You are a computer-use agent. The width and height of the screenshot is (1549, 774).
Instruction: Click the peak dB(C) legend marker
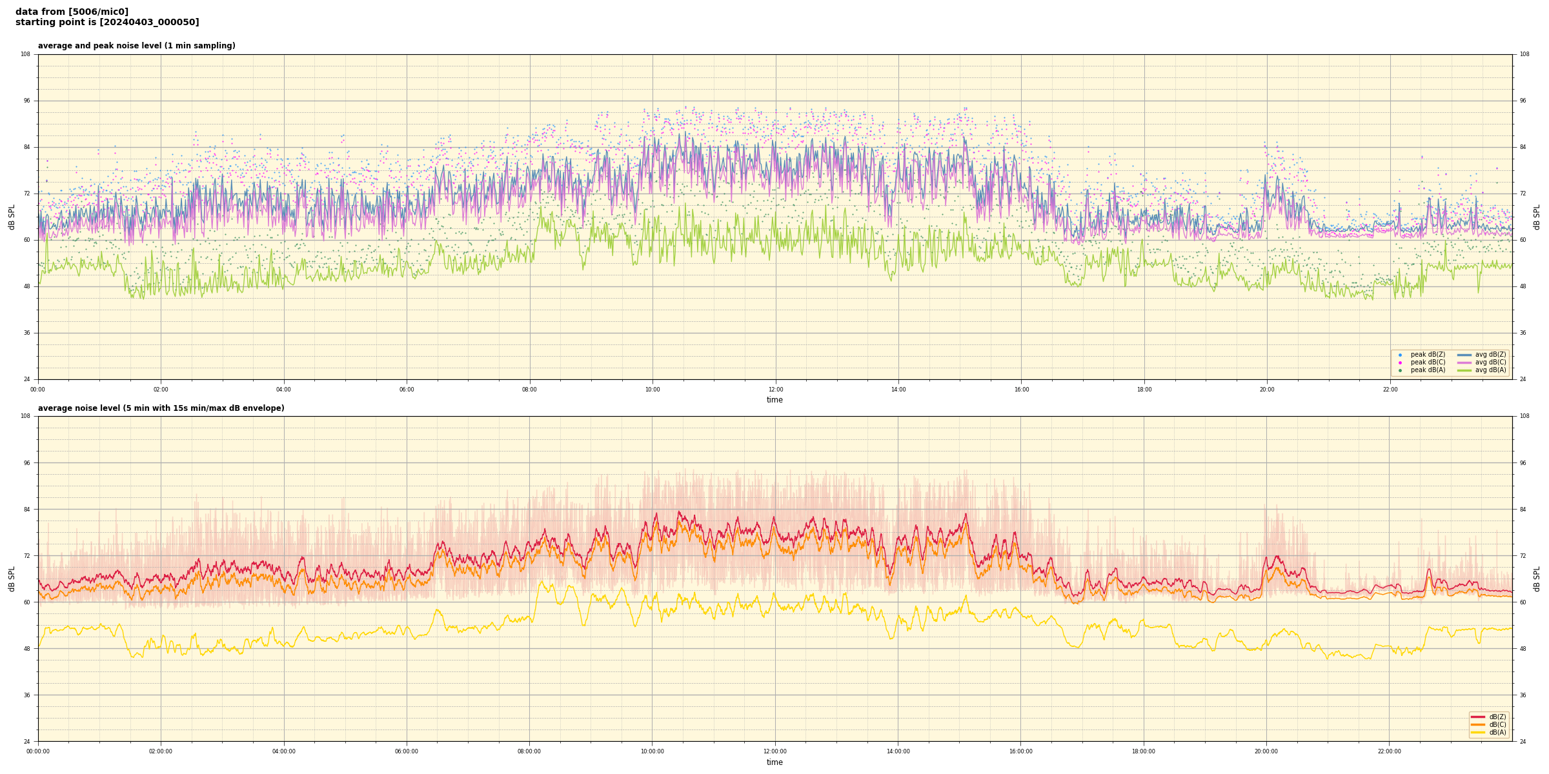coord(1400,362)
